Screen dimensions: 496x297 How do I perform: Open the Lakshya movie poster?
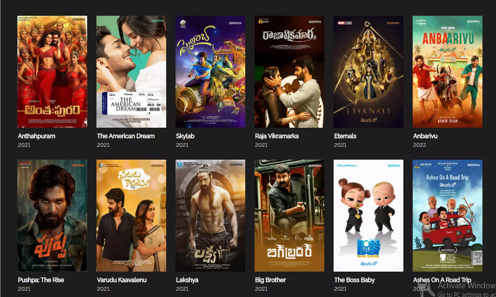coord(210,215)
